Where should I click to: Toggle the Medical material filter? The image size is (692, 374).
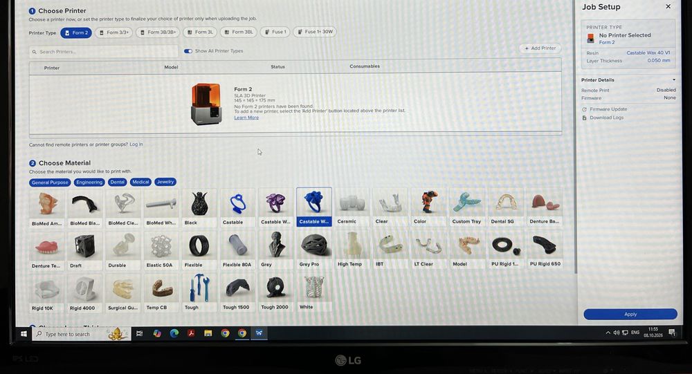coord(140,182)
